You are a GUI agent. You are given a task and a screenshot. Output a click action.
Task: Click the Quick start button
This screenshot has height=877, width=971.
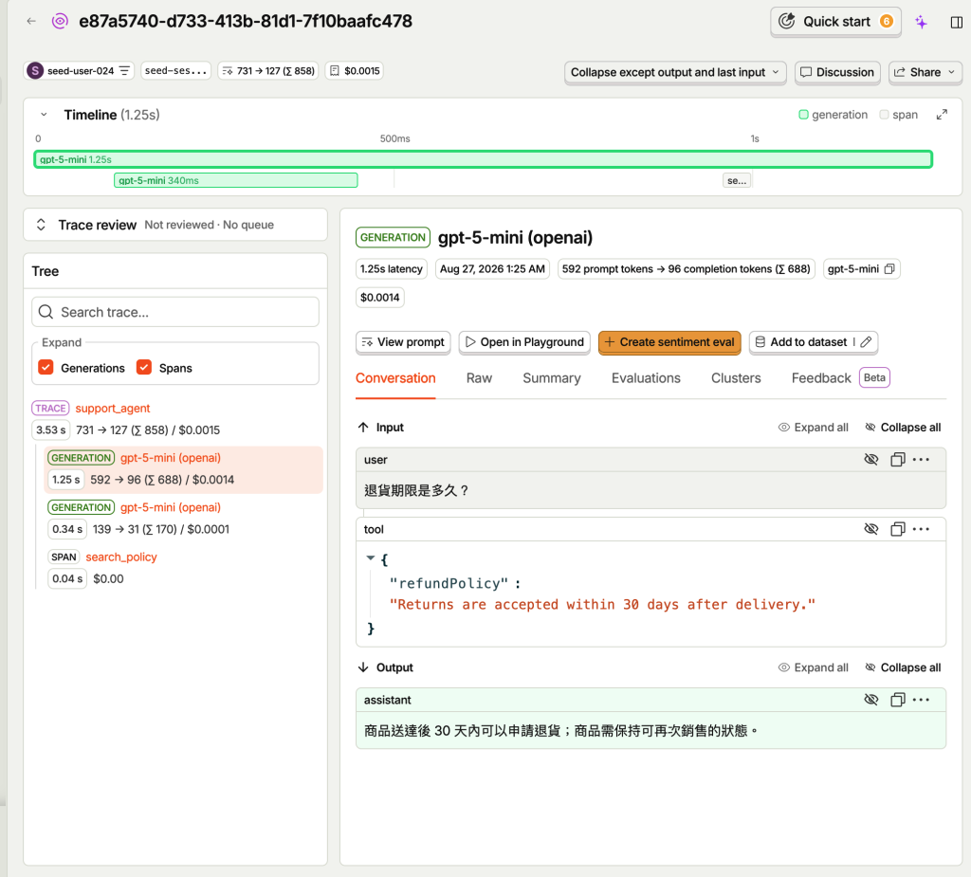tap(835, 22)
